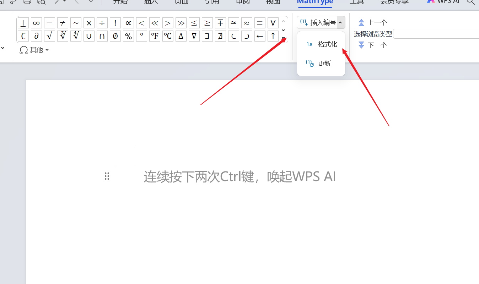Go to 下一个 item
This screenshot has width=479, height=284.
pos(372,45)
